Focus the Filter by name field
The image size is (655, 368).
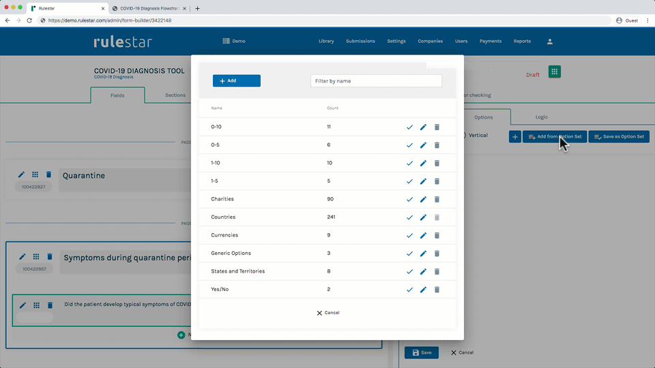376,81
